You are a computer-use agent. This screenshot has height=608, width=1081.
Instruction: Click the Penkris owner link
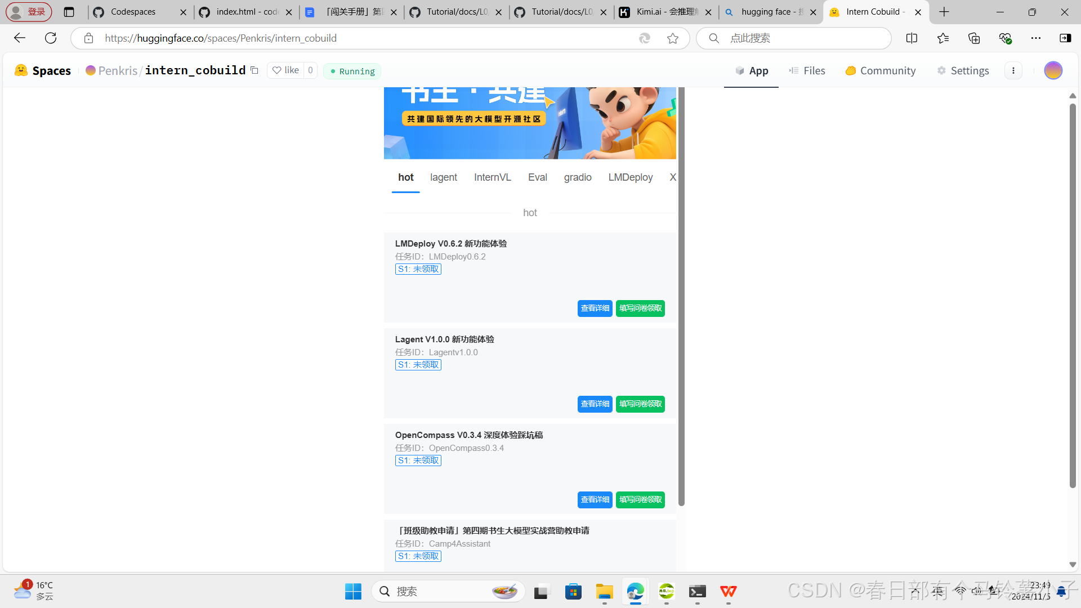[117, 70]
